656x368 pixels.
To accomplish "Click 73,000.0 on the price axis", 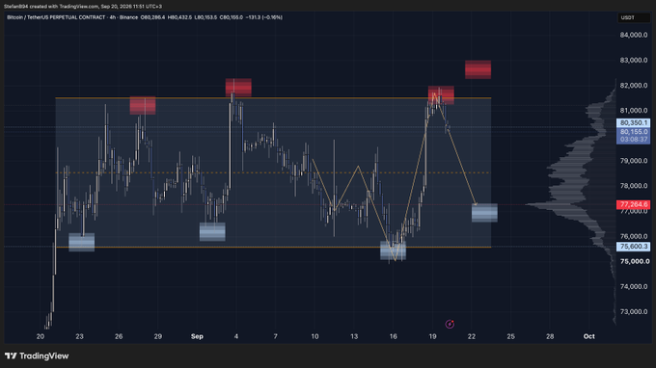I will pos(634,311).
